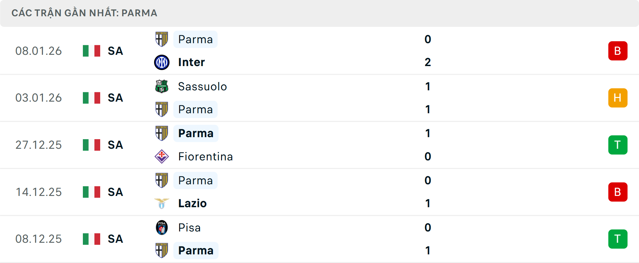Expand the Pisa vs Parma result row
639x263 pixels.
click(x=319, y=238)
